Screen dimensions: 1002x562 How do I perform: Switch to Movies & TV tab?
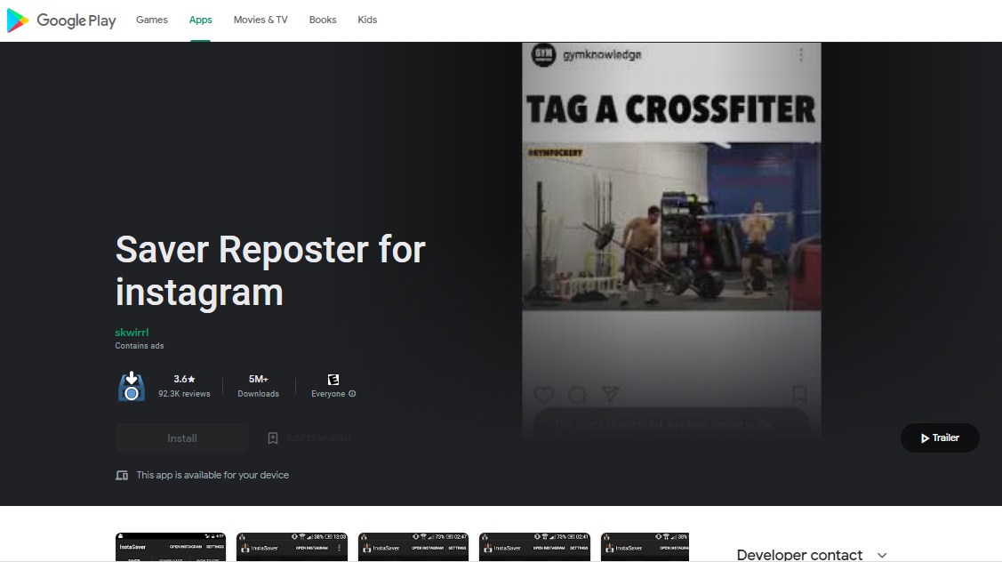(261, 20)
